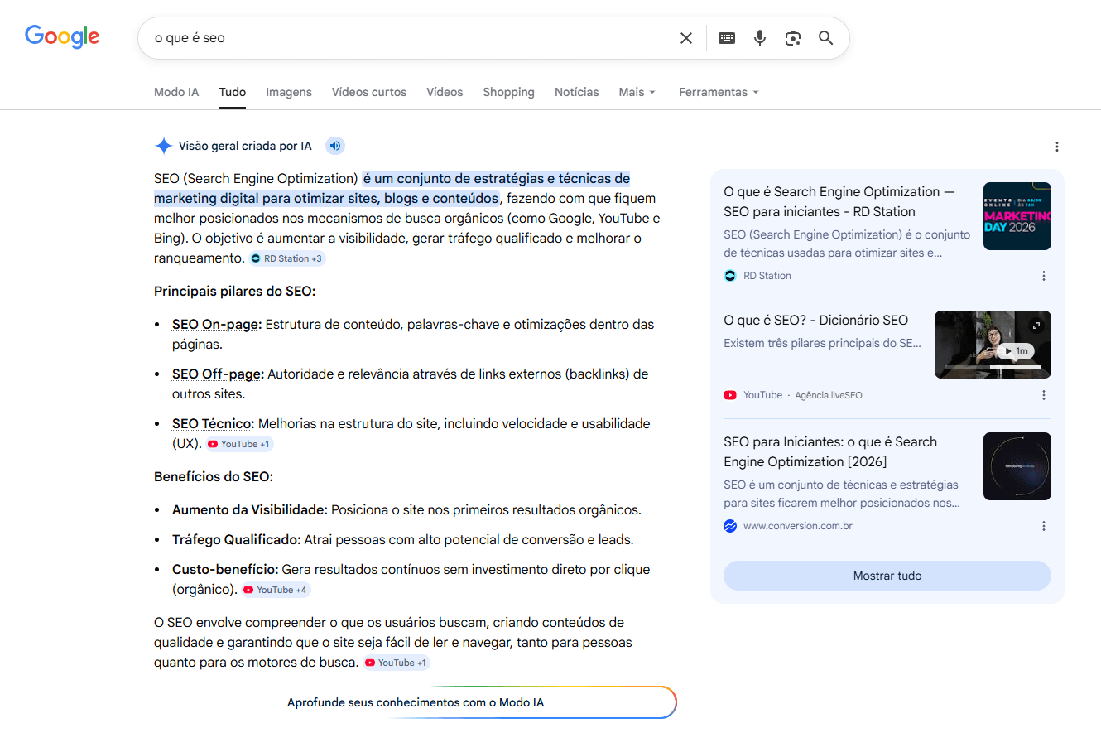Click 'Visão geral criada por IA' label
Image resolution: width=1101 pixels, height=733 pixels.
pyautogui.click(x=245, y=146)
